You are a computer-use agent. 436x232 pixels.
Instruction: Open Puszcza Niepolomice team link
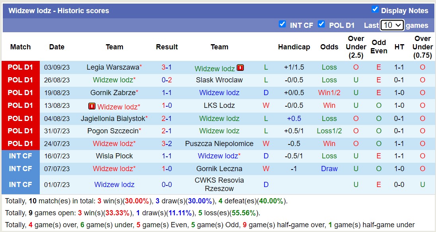point(219,144)
